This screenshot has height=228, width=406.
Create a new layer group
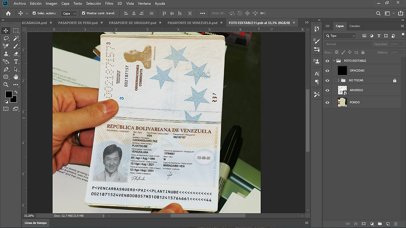[380, 223]
